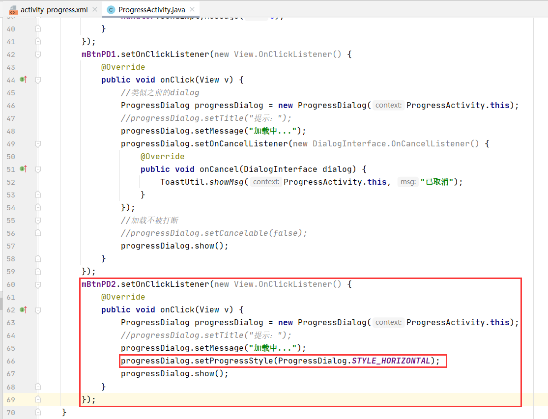Screen dimensions: 548x419
Task: Click commented setTitle on line 64
Action: click(x=206, y=335)
